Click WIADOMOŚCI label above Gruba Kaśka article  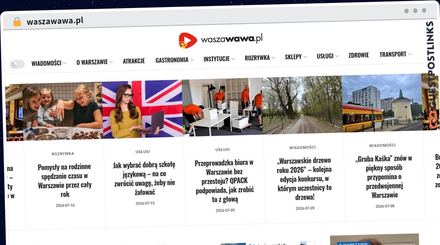coord(382,145)
